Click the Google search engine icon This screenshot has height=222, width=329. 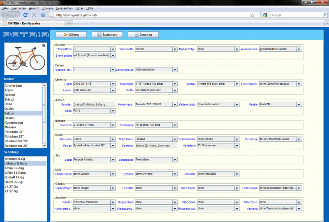coord(265,15)
